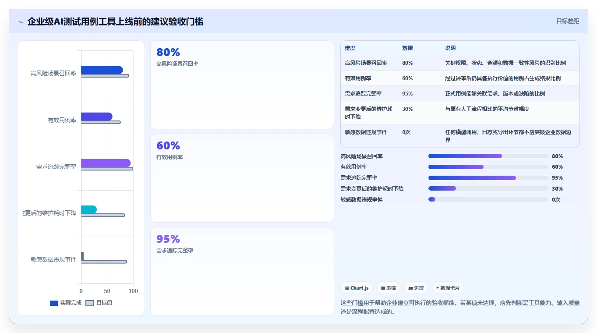Screen dimensions: 597x333
Task: Click the 需求追踪完整率 chart axis label
Action: pos(56,166)
